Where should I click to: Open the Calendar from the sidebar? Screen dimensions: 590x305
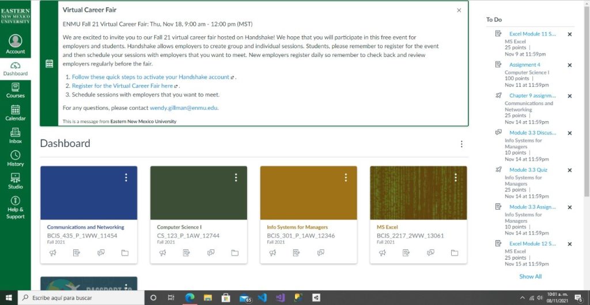point(16,113)
